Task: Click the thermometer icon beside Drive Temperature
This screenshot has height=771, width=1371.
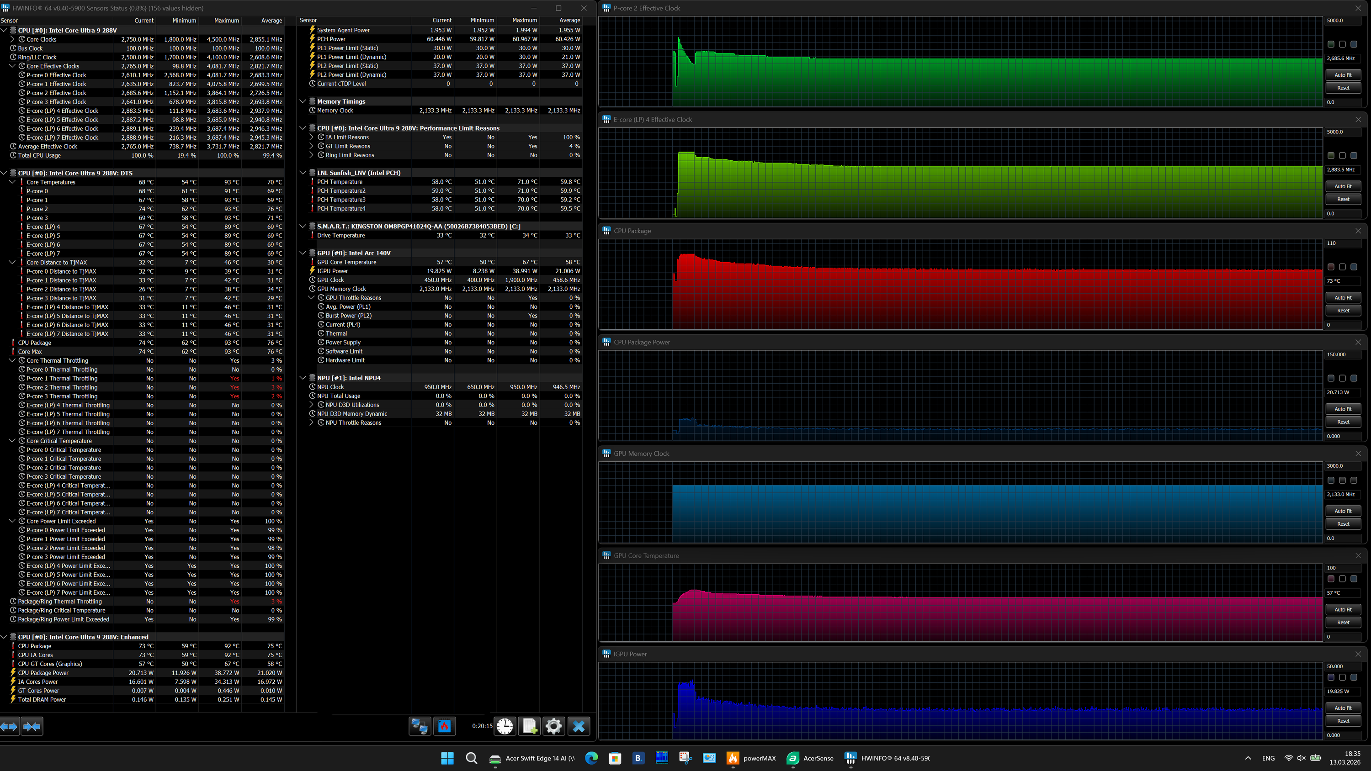Action: 312,235
